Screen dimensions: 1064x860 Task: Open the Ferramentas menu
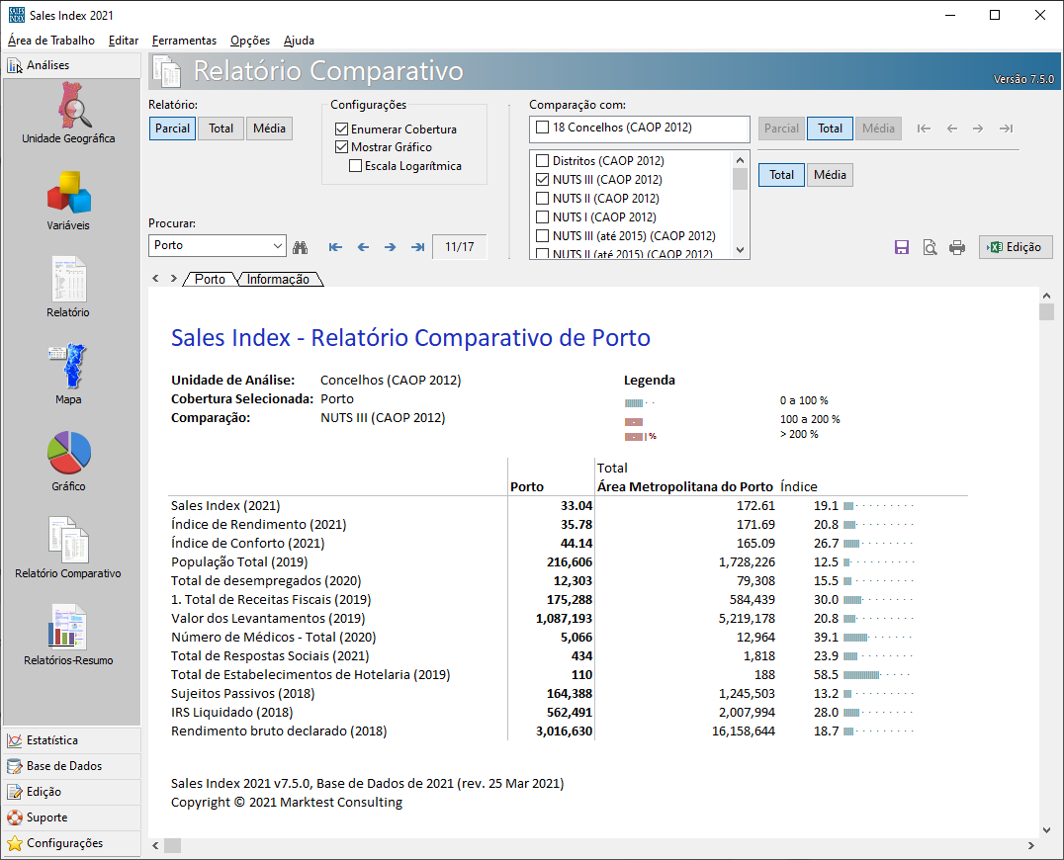[x=184, y=41]
